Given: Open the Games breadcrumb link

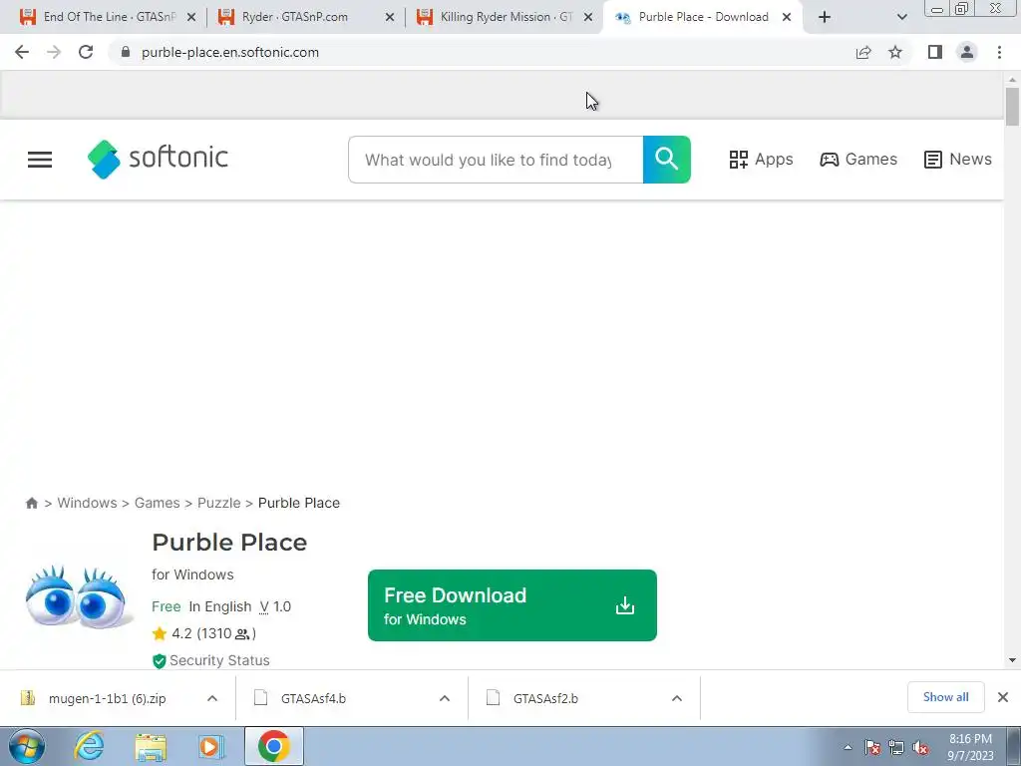Looking at the screenshot, I should [157, 503].
